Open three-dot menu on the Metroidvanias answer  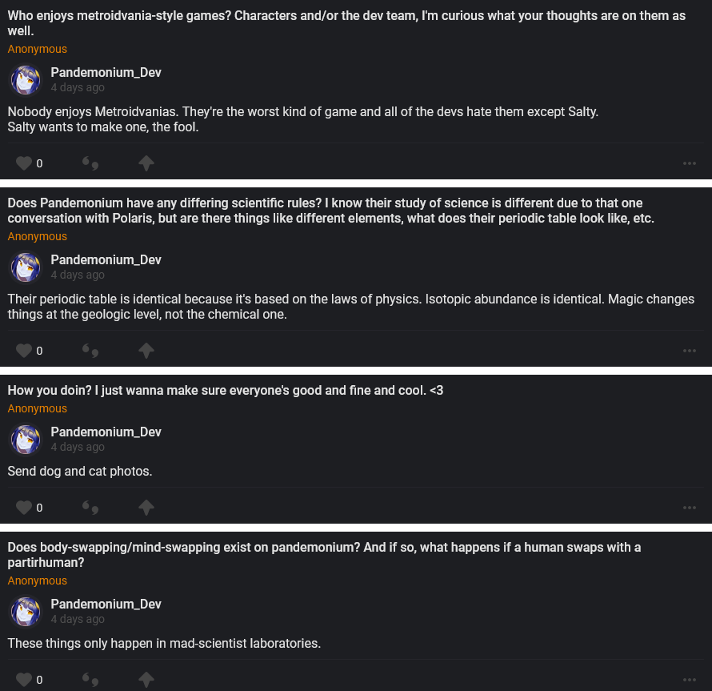690,163
